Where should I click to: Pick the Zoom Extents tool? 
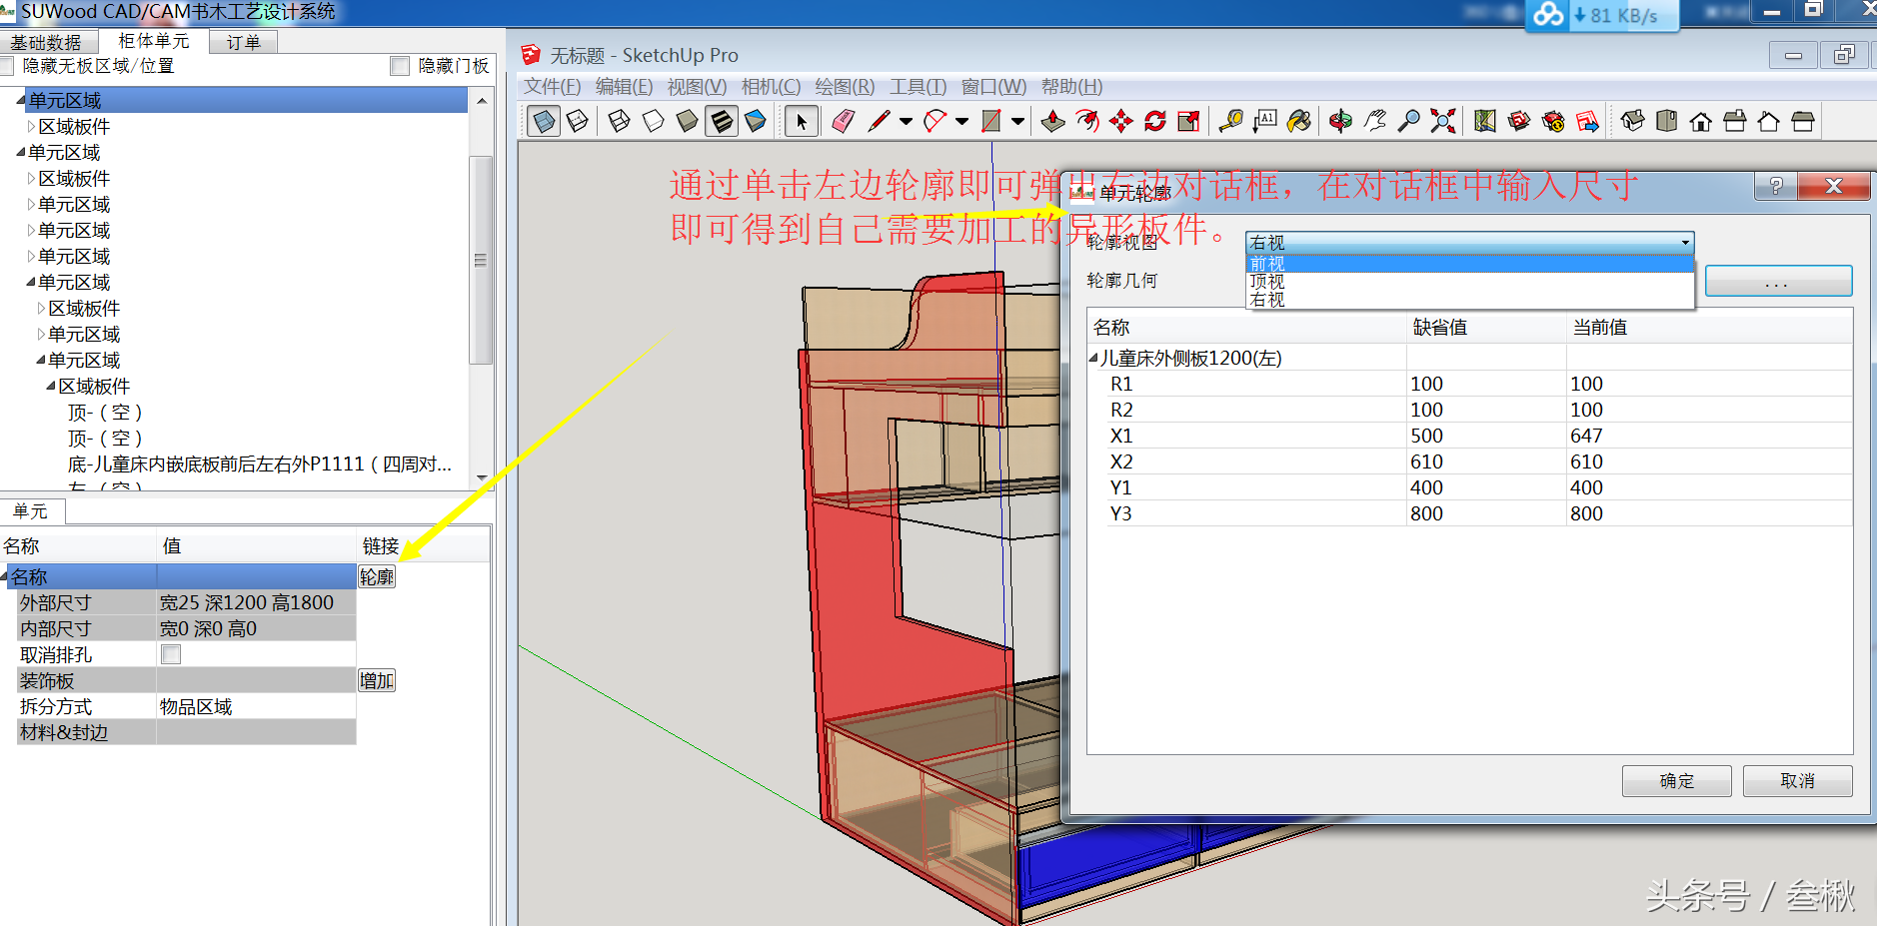tap(1442, 121)
